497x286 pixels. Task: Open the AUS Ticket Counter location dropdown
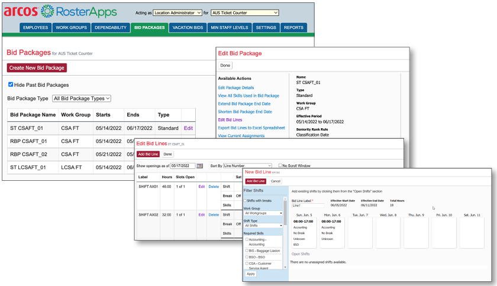[x=244, y=12]
